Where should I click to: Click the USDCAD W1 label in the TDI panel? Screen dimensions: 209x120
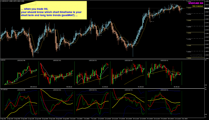[x=57, y=90]
